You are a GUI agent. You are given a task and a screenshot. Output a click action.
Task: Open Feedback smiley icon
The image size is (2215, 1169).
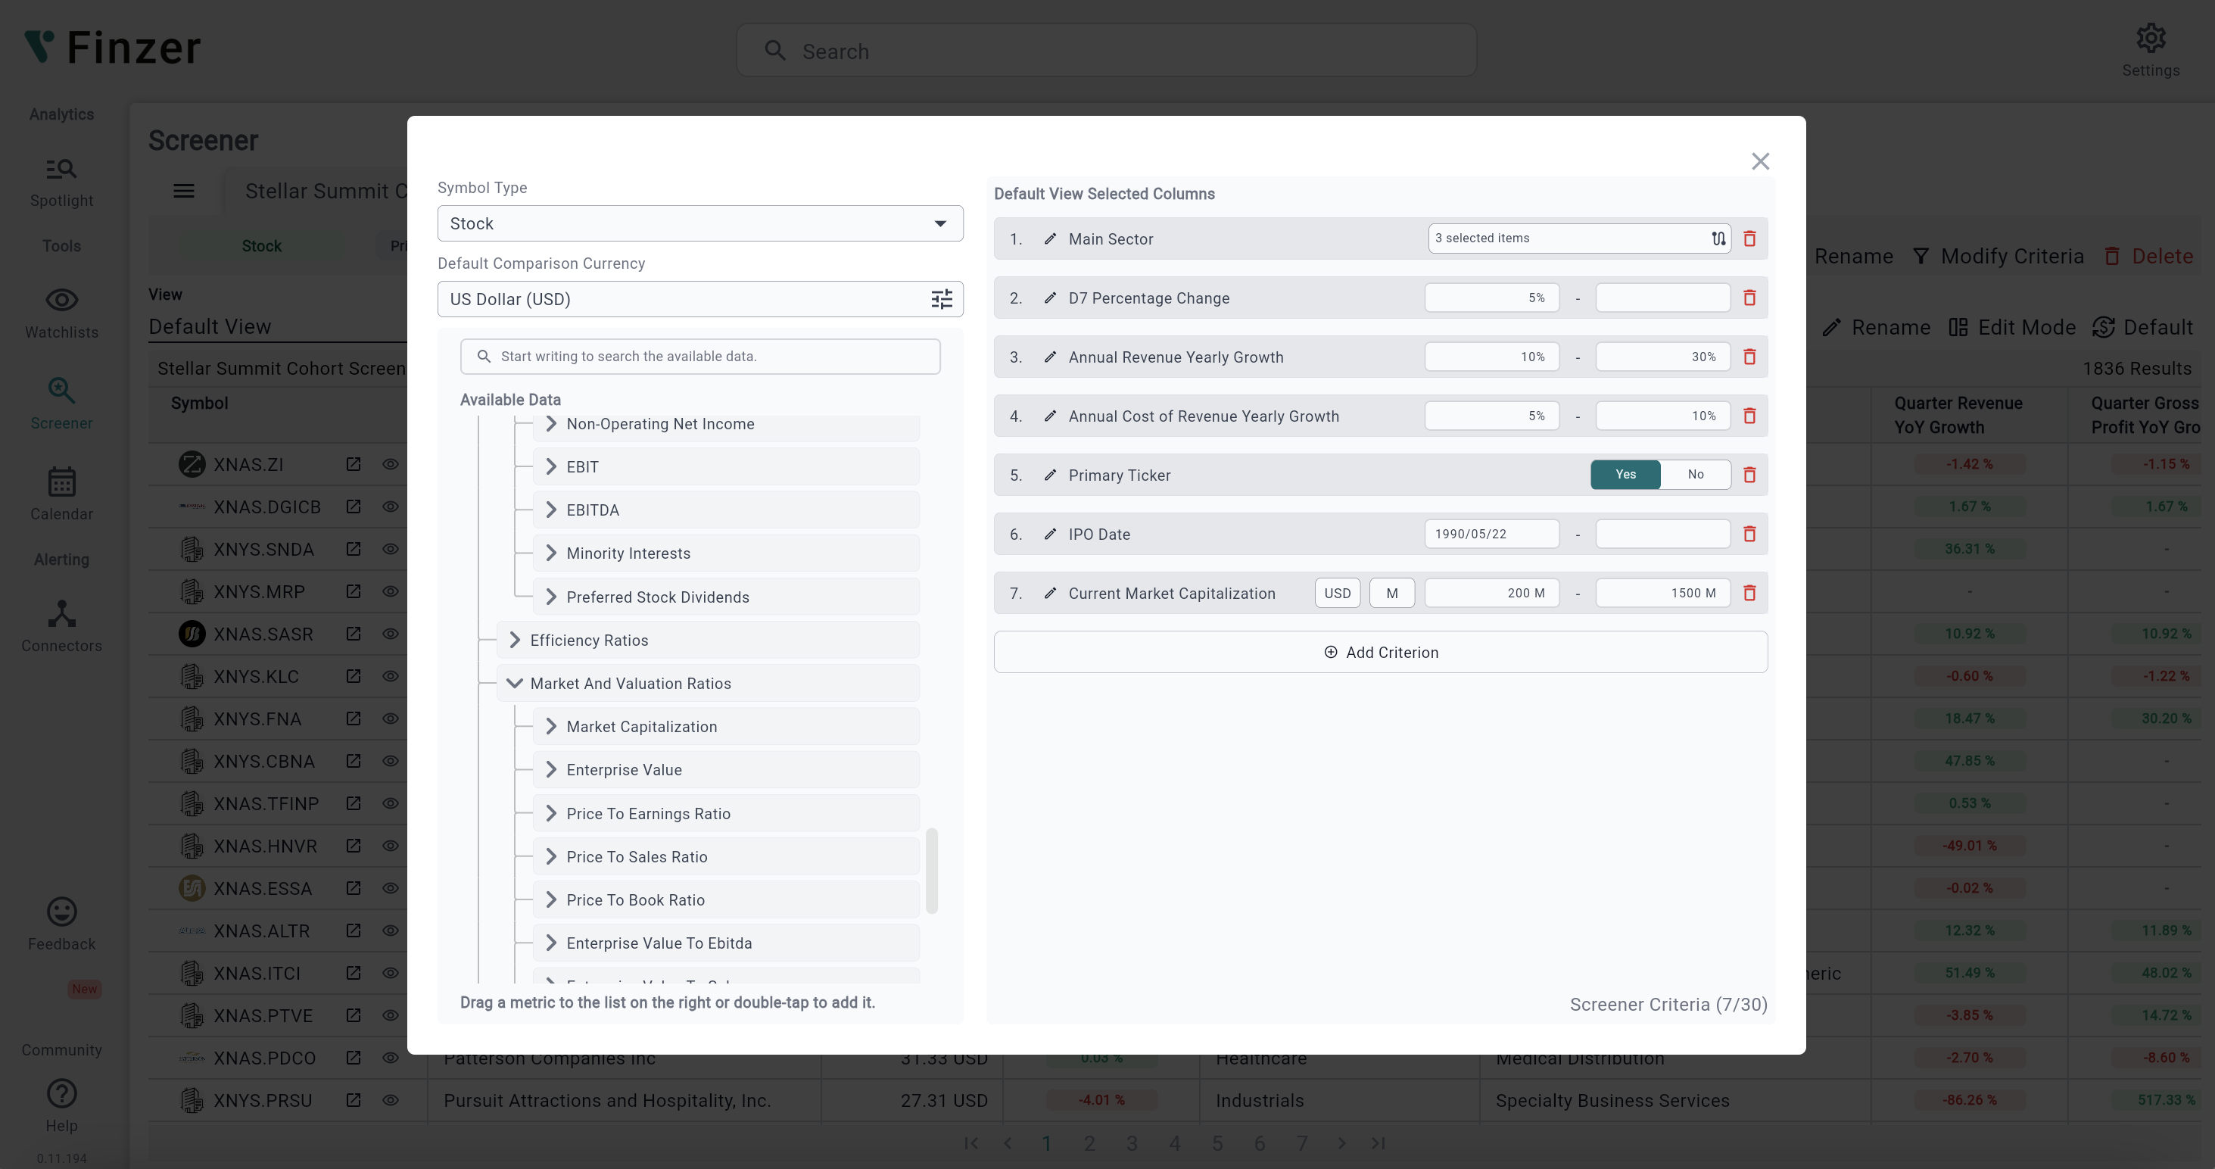click(61, 912)
